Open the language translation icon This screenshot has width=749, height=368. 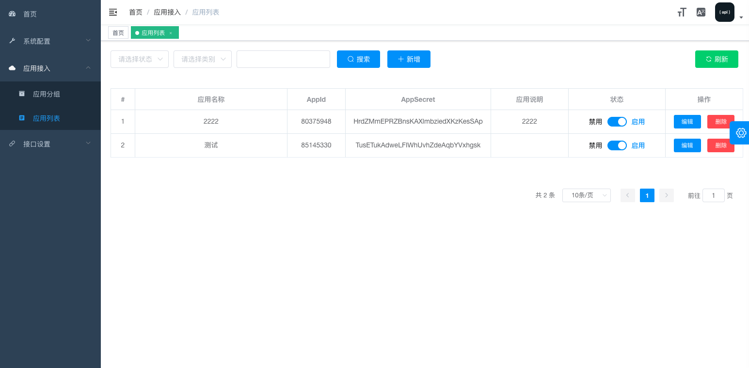pyautogui.click(x=701, y=13)
